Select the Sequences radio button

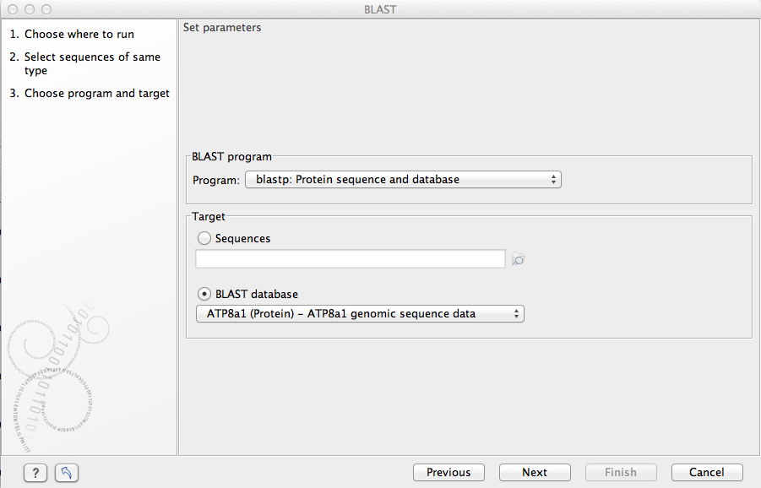point(204,239)
